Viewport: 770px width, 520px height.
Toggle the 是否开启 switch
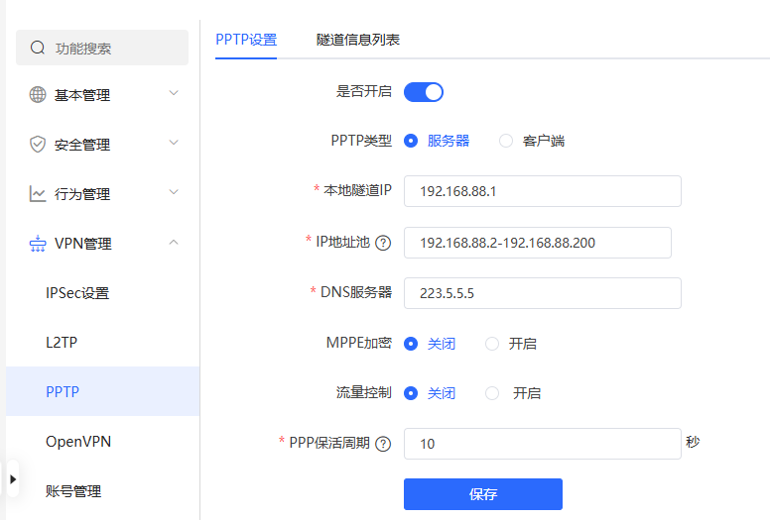[424, 92]
